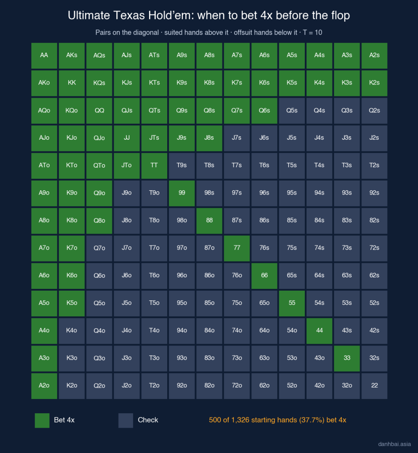Select the 33 pair cell

pyautogui.click(x=347, y=358)
